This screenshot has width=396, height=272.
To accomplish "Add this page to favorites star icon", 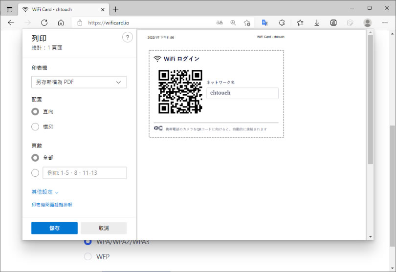I will (x=247, y=23).
